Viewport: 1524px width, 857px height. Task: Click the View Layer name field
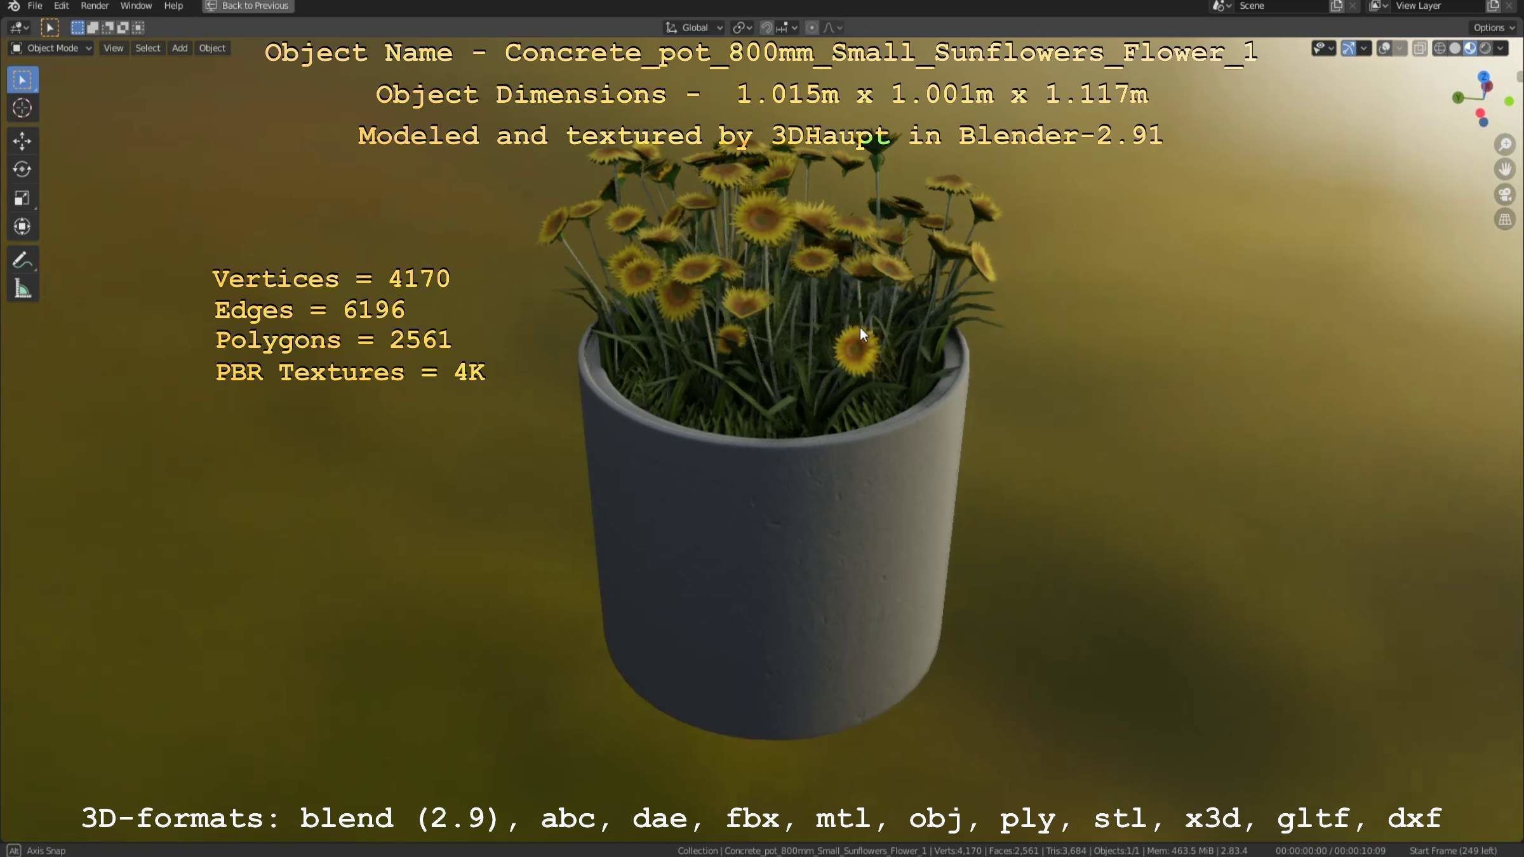pyautogui.click(x=1438, y=6)
